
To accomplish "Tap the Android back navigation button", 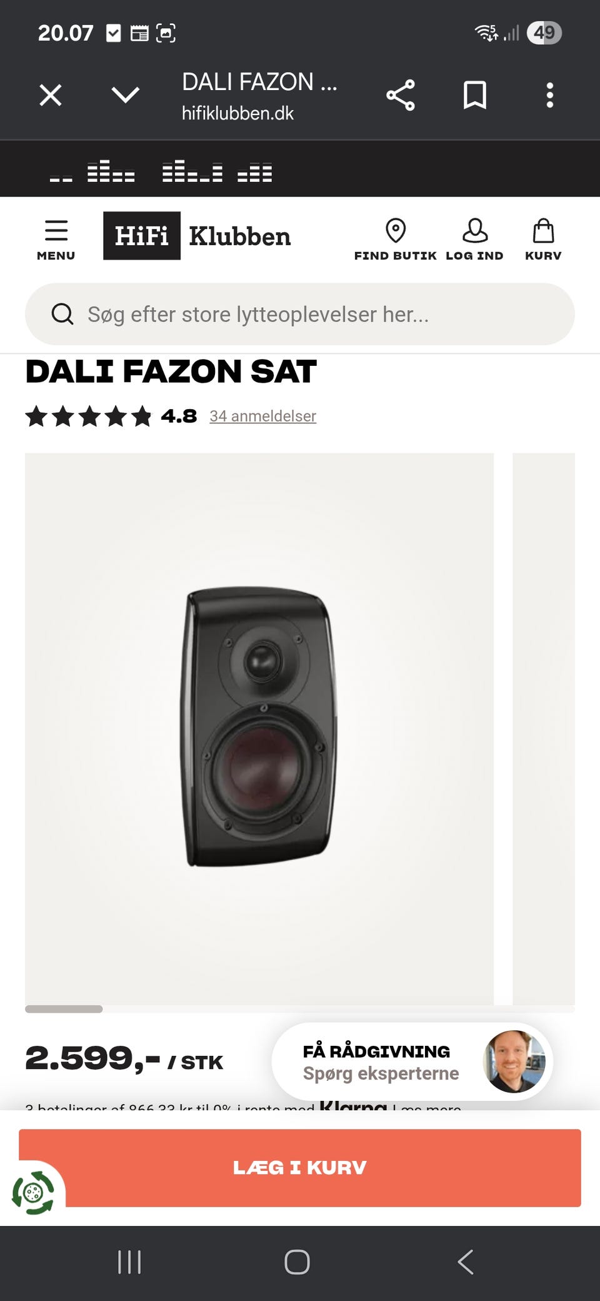I will tap(466, 1262).
